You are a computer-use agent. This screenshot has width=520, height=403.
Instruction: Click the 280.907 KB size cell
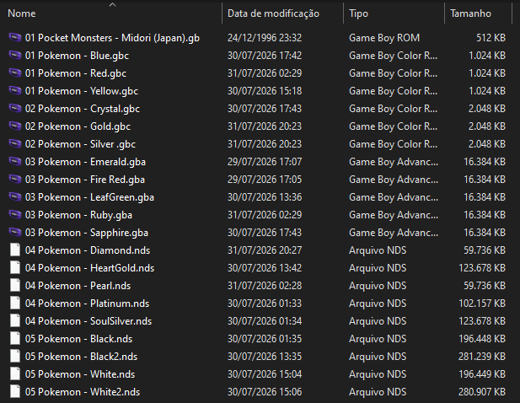click(482, 392)
